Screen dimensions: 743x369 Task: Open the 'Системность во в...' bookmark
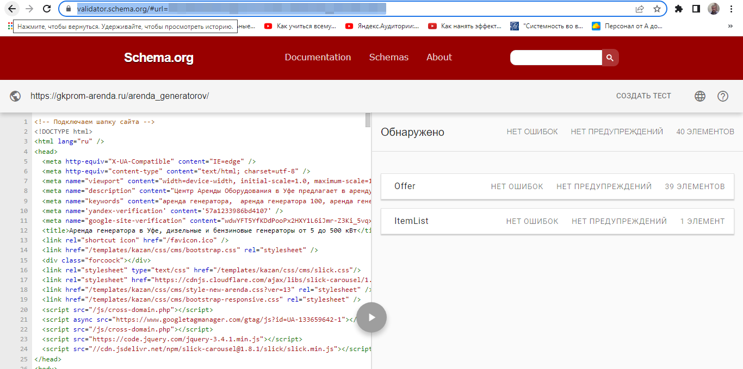tap(547, 26)
